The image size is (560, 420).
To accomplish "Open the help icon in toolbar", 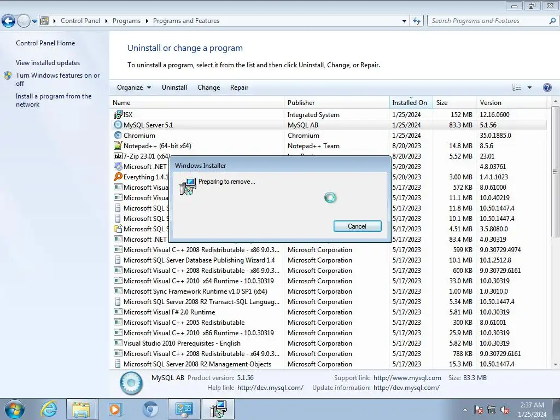I will coord(547,87).
